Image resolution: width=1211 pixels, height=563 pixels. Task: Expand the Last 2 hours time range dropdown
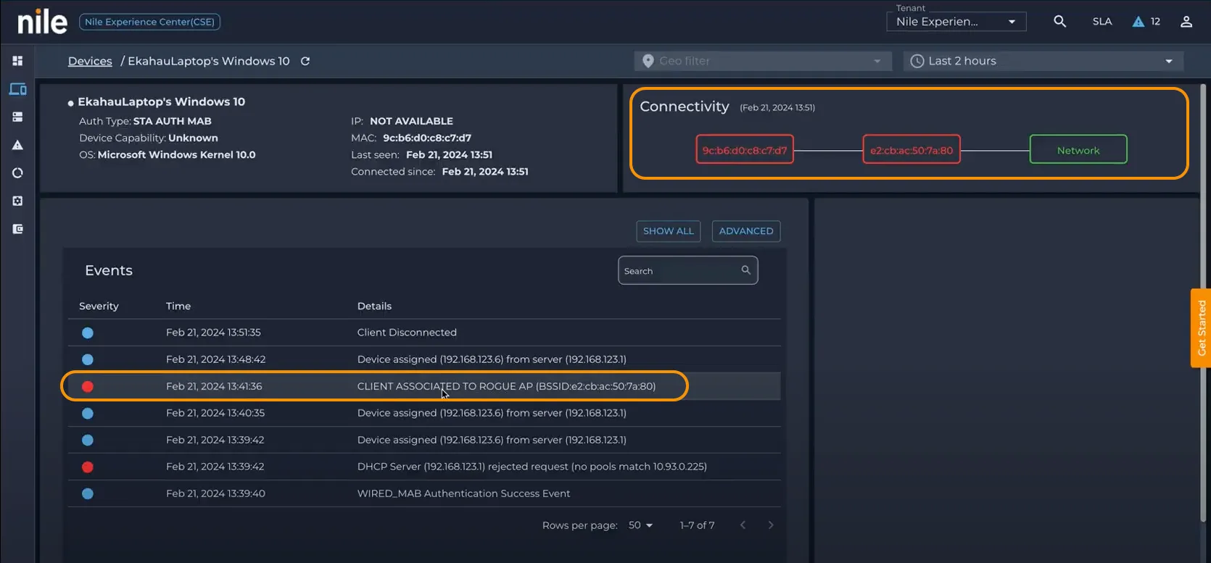coord(1043,61)
